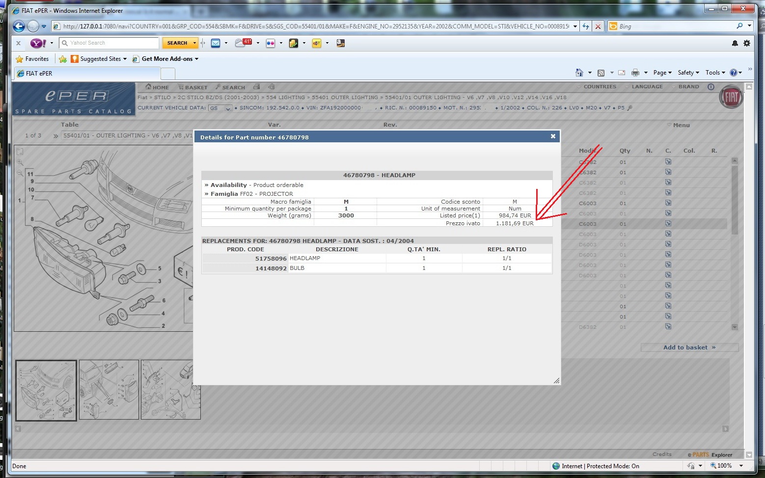The height and width of the screenshot is (478, 765).
Task: Click Add to Favorites Bar icon
Action: pyautogui.click(x=63, y=59)
